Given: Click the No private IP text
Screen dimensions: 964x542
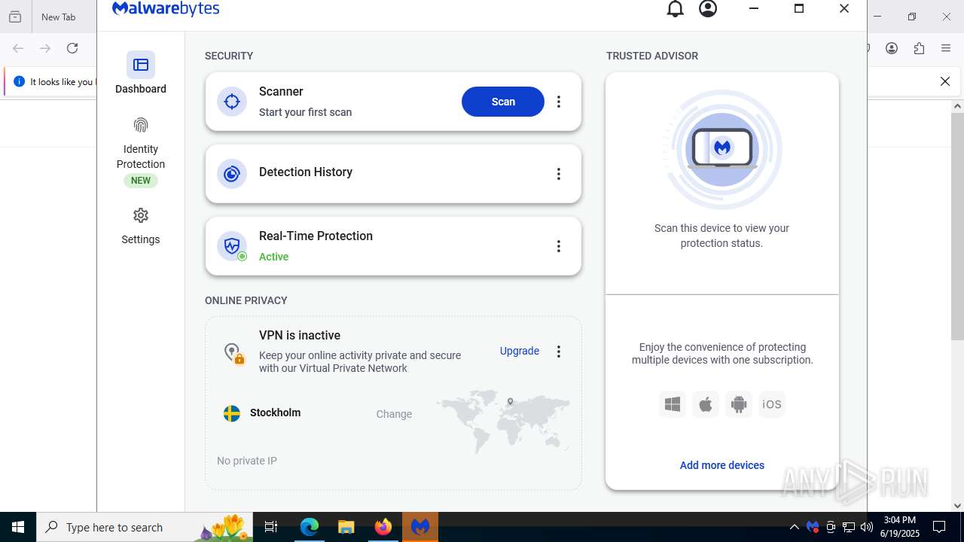Looking at the screenshot, I should click(x=247, y=461).
